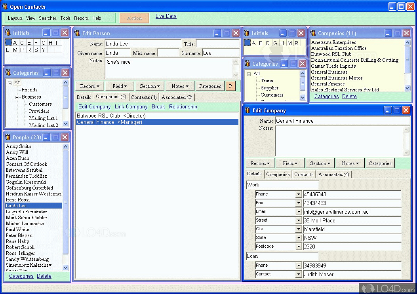Click the Live Data link
The width and height of the screenshot is (417, 294).
(166, 16)
